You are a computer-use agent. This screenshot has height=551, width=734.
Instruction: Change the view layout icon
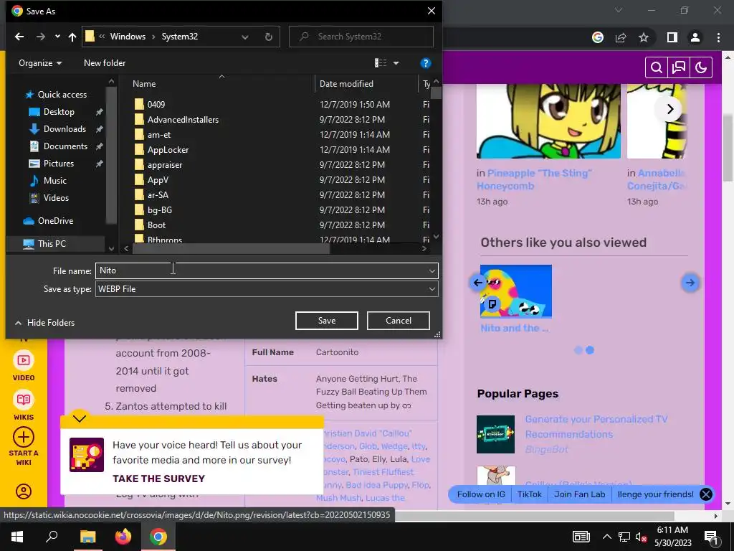click(x=381, y=63)
